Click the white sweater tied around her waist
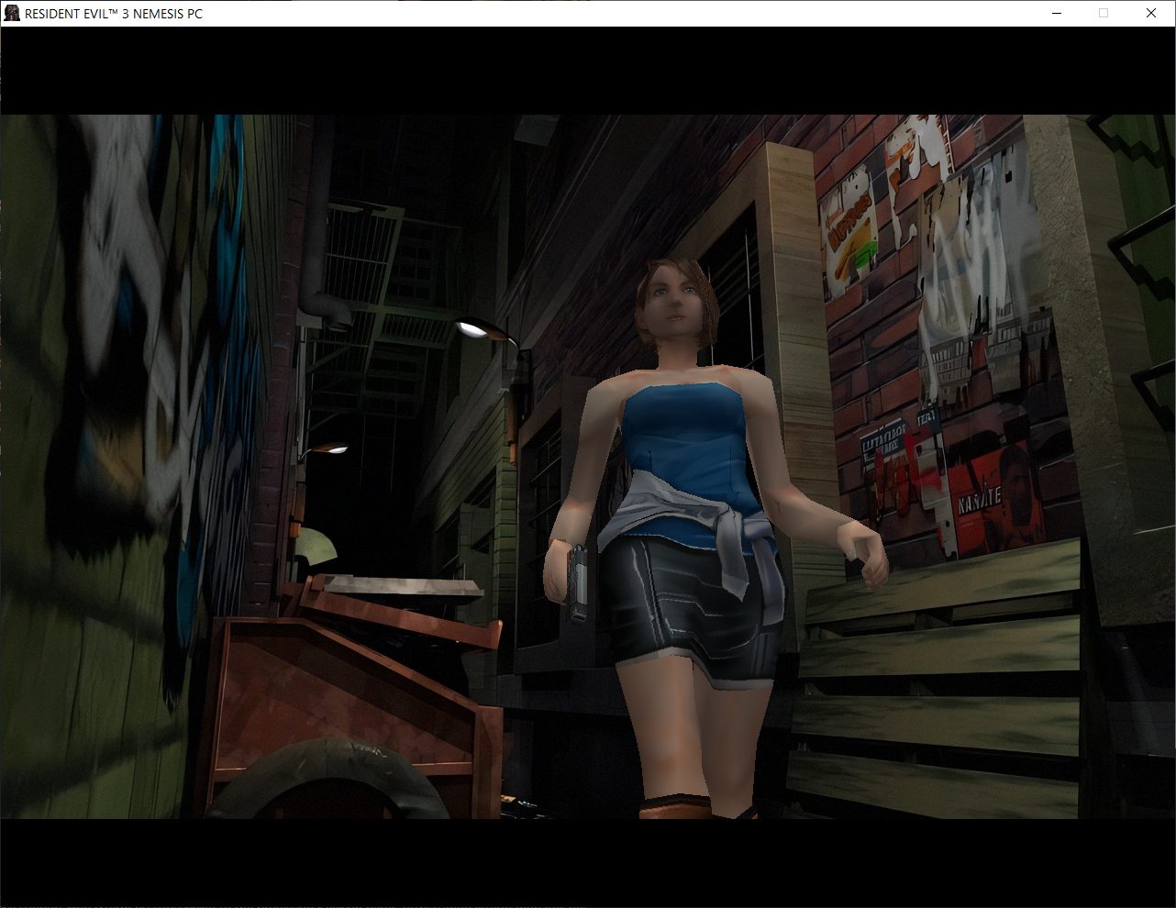The width and height of the screenshot is (1176, 908). pos(697,521)
